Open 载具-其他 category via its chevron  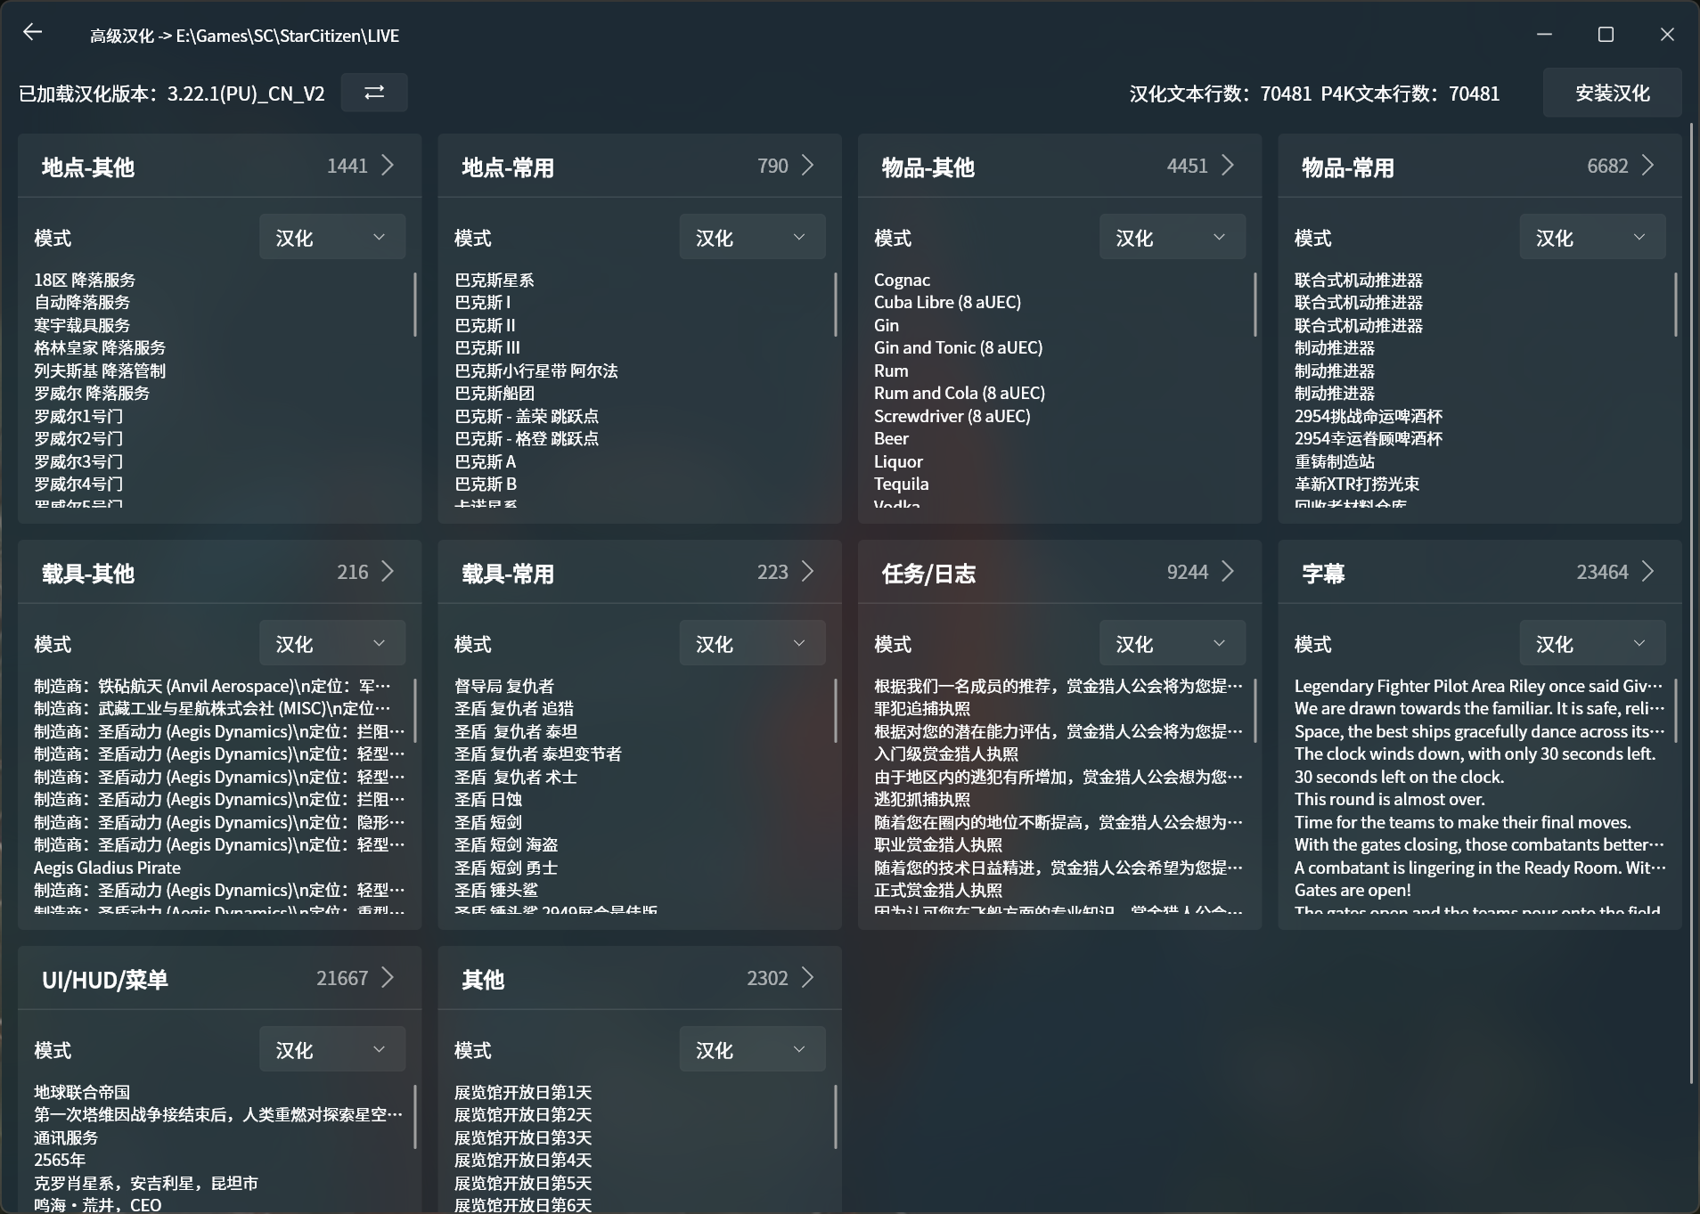[388, 572]
